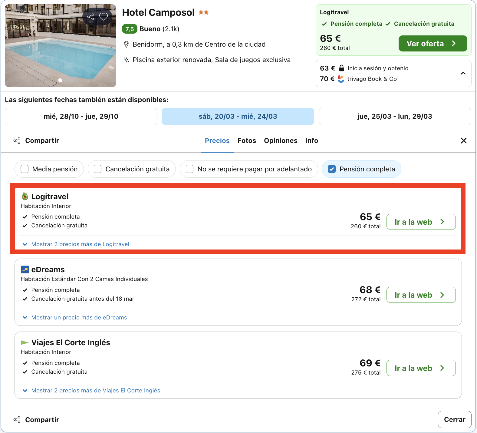Viewport: 477px width, 433px height.
Task: Check No se requiere pagar por adelantado
Action: click(x=189, y=169)
